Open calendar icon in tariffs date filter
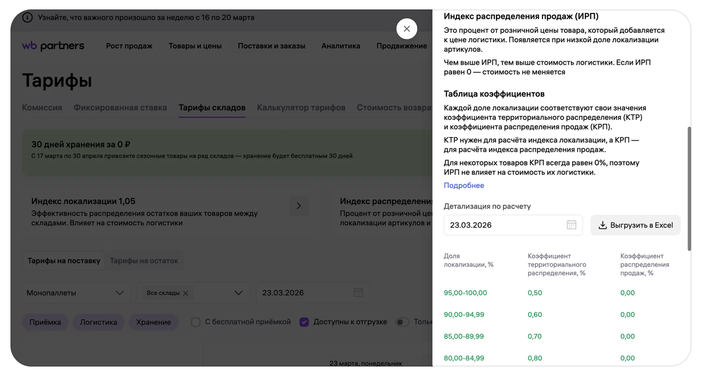702x376 pixels. coord(358,292)
